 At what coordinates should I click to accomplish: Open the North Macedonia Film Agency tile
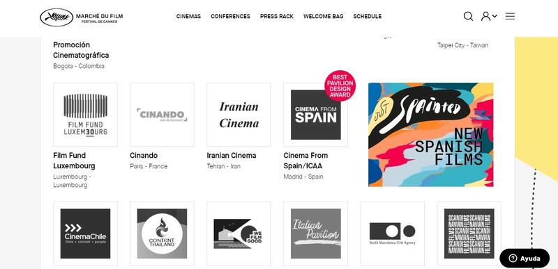392,234
